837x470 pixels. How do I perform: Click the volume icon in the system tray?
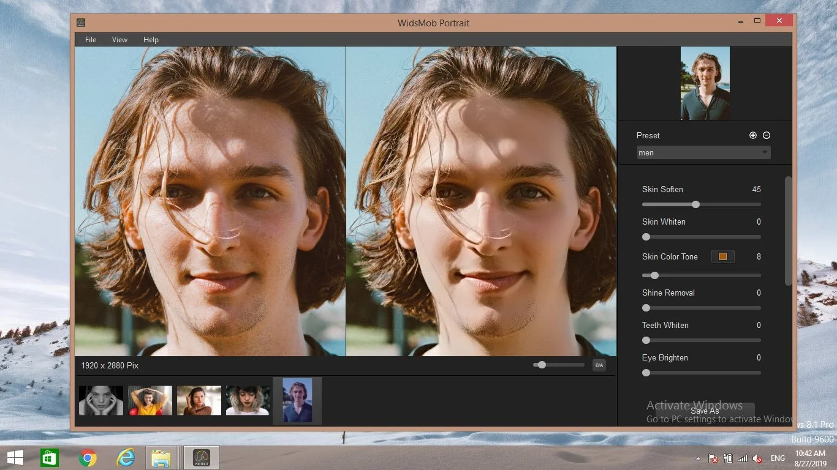pyautogui.click(x=756, y=458)
